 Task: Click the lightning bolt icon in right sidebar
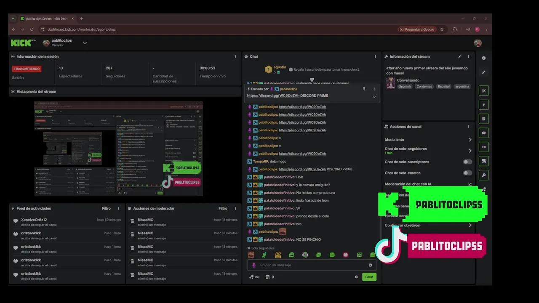click(x=483, y=105)
